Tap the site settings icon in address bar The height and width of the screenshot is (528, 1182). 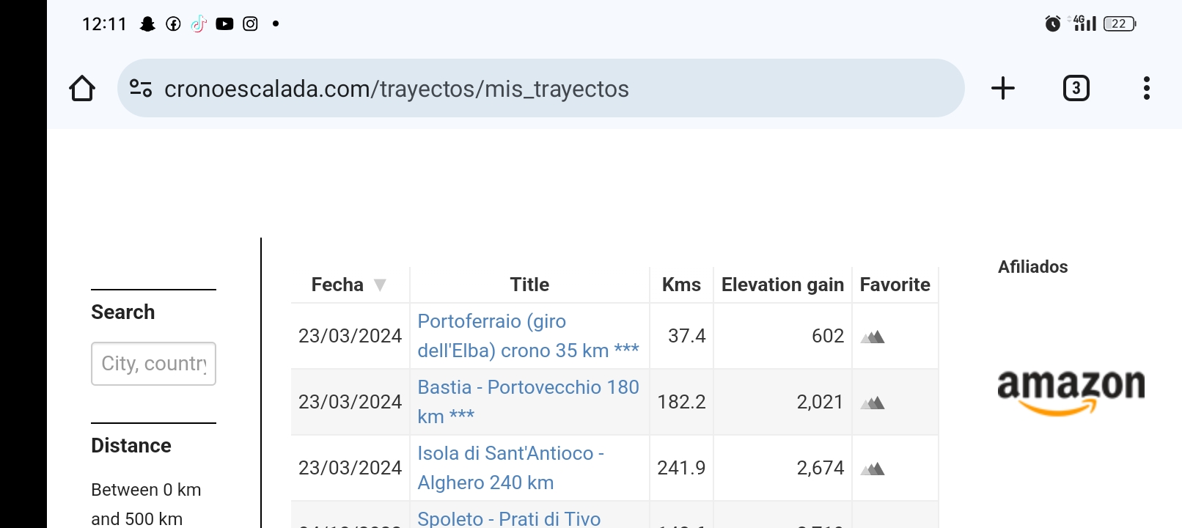click(141, 88)
